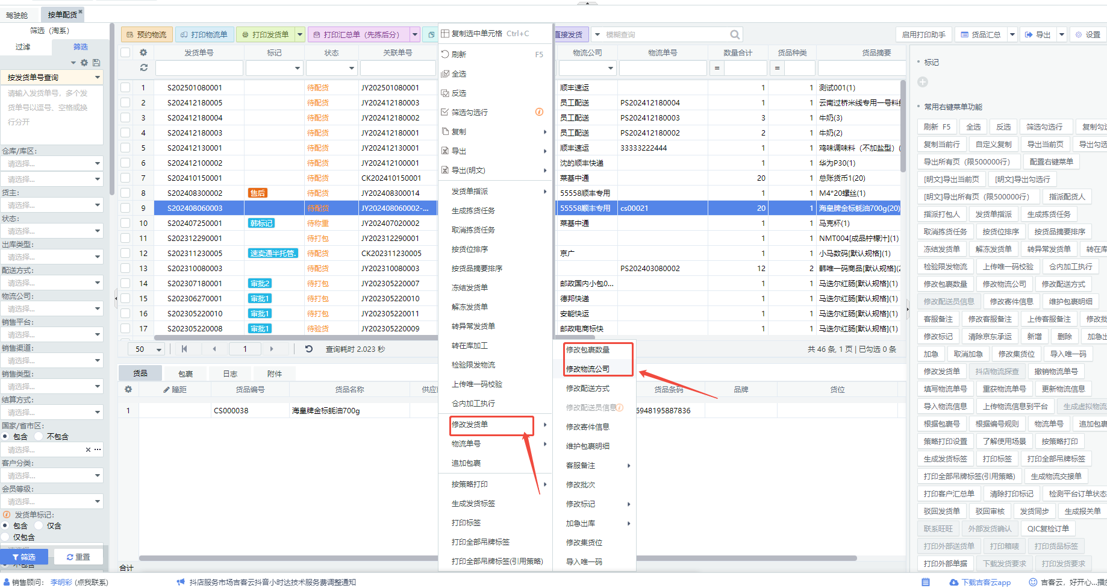Click the 李明彩 sales advisor link
1107x588 pixels.
click(61, 582)
